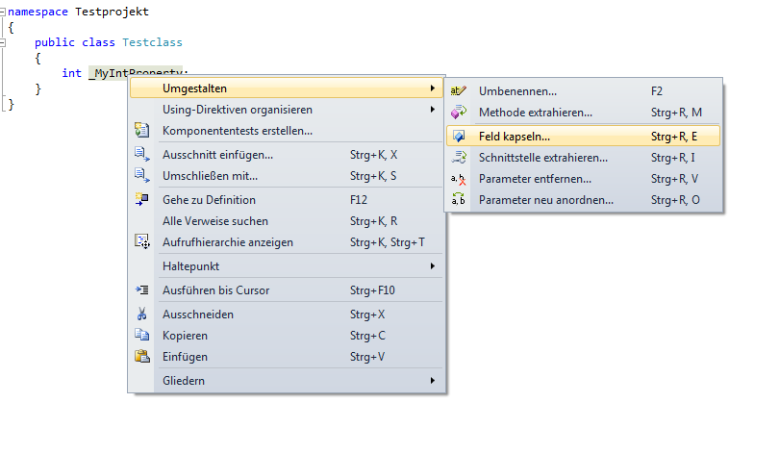Click the Methode extrahieren icon
Viewport: 779px width, 453px height.
click(x=459, y=113)
